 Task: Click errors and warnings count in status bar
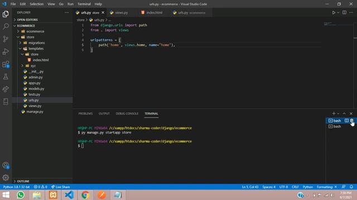coord(41,187)
